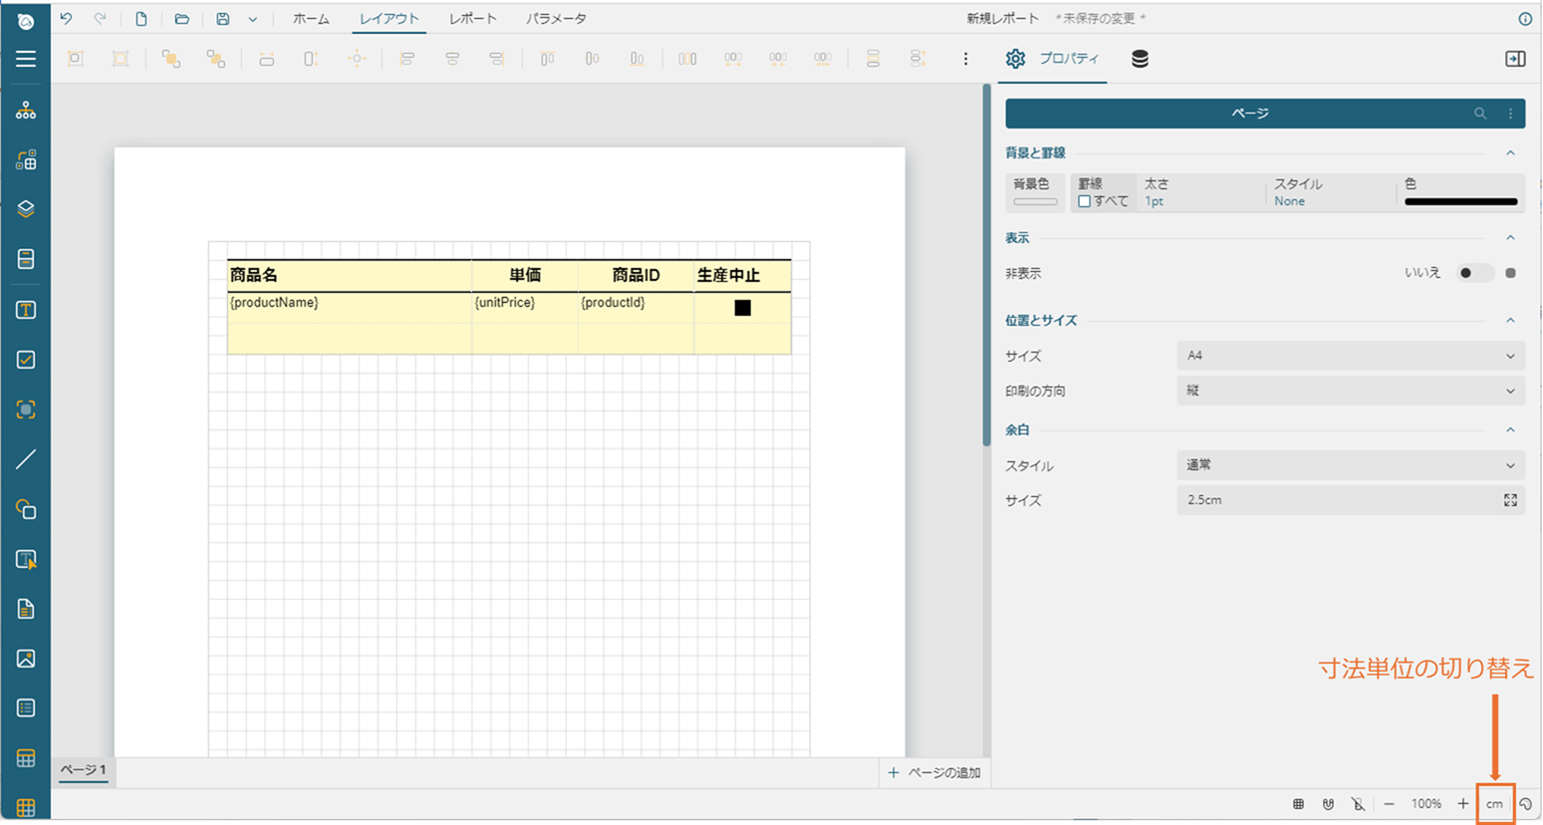Click the expression square beside the 非表示 toggle
Screen dimensions: 1543x825
1511,273
